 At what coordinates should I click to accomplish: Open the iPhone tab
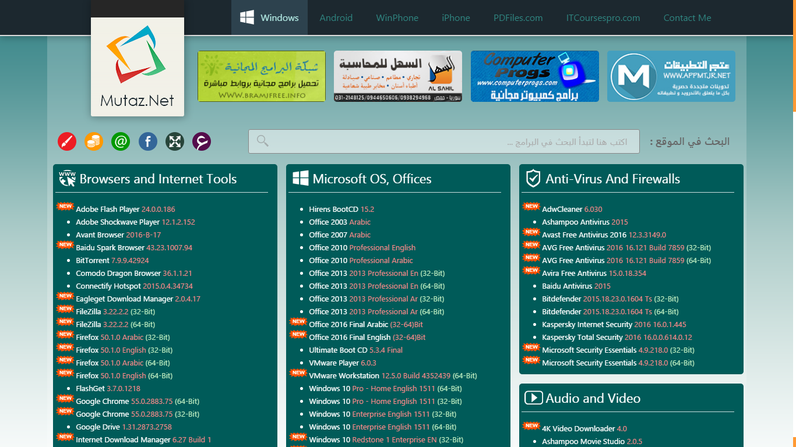pyautogui.click(x=456, y=18)
